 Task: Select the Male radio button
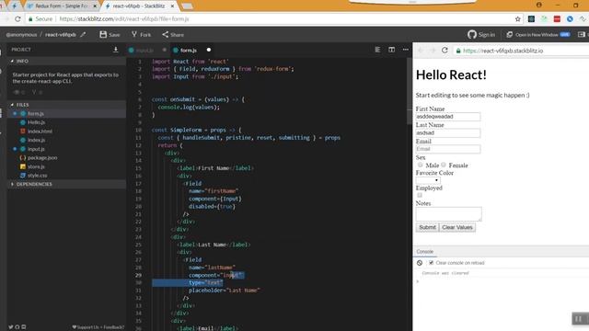pyautogui.click(x=420, y=165)
